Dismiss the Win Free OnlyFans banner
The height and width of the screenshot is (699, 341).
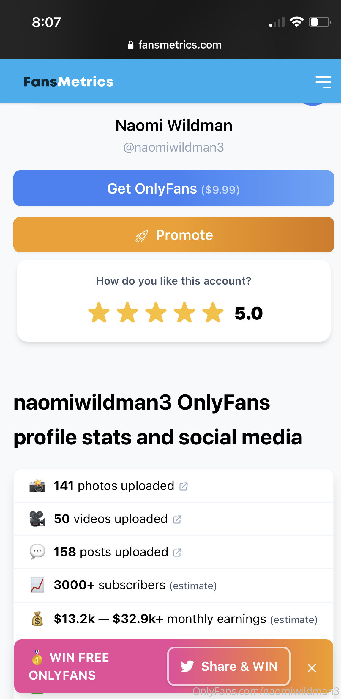coord(312,668)
